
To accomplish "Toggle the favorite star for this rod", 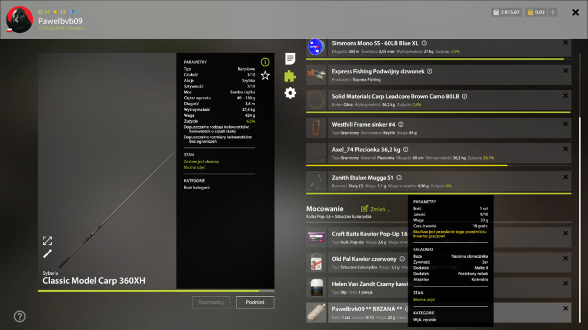I will tap(265, 75).
